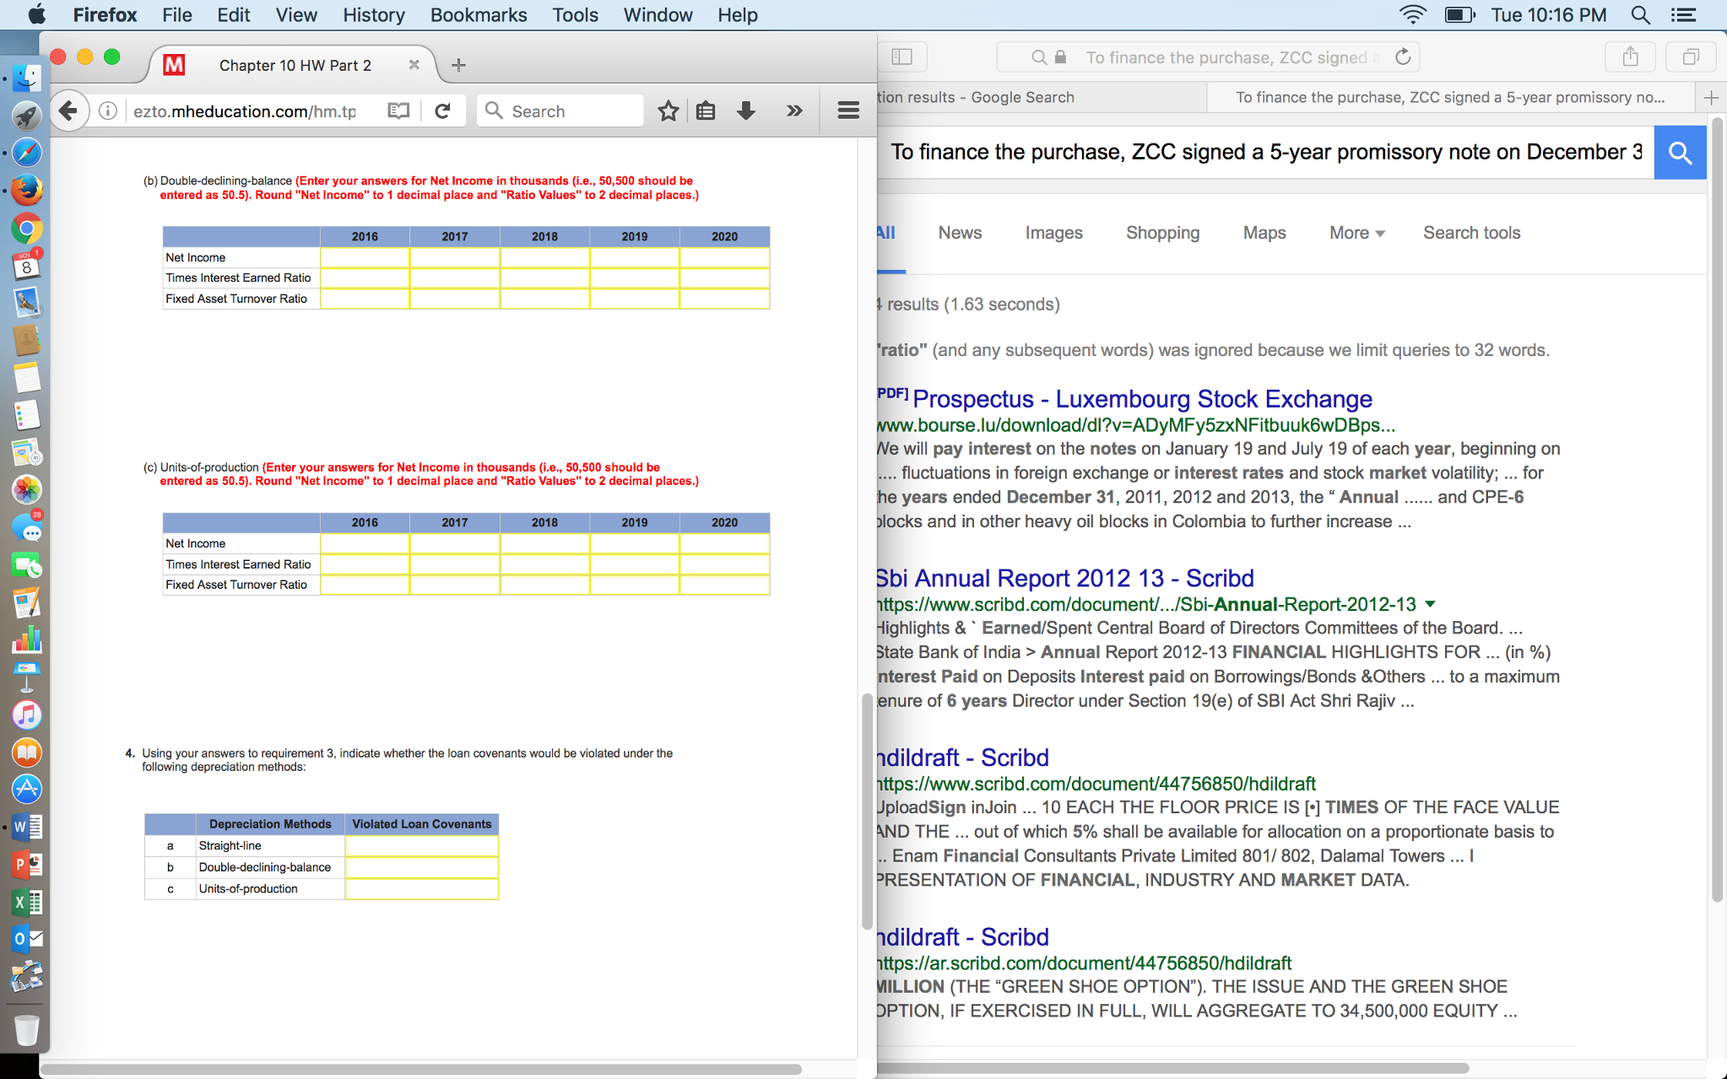
Task: Open Microsoft Word from the Dock
Action: [26, 827]
